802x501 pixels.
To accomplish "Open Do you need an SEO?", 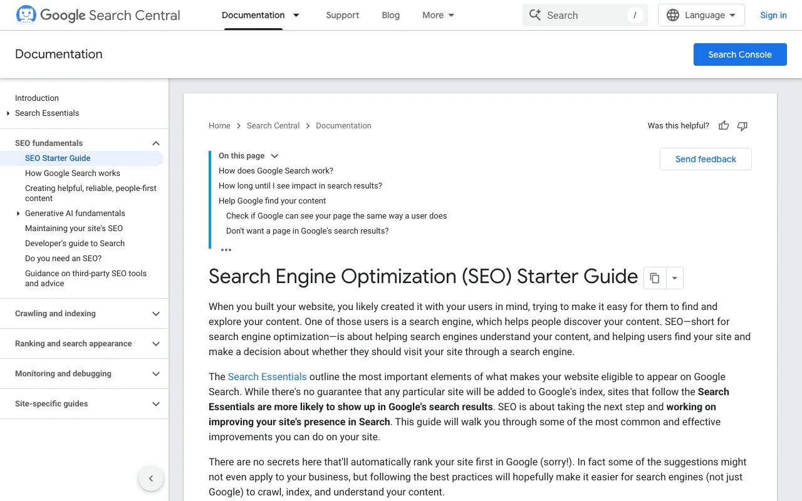I will point(63,259).
